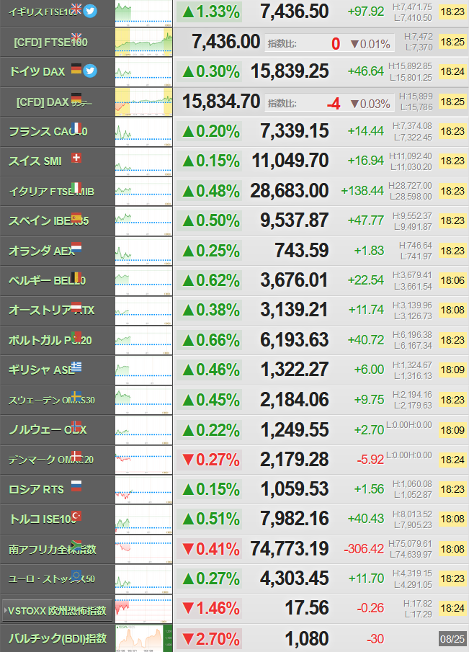469x652 pixels.
Task: Open the フランス CAC40 index link
Action: (x=48, y=132)
